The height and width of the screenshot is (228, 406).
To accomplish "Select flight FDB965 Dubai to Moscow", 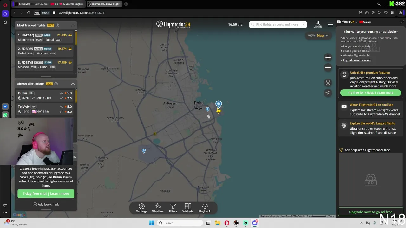I will point(45,51).
